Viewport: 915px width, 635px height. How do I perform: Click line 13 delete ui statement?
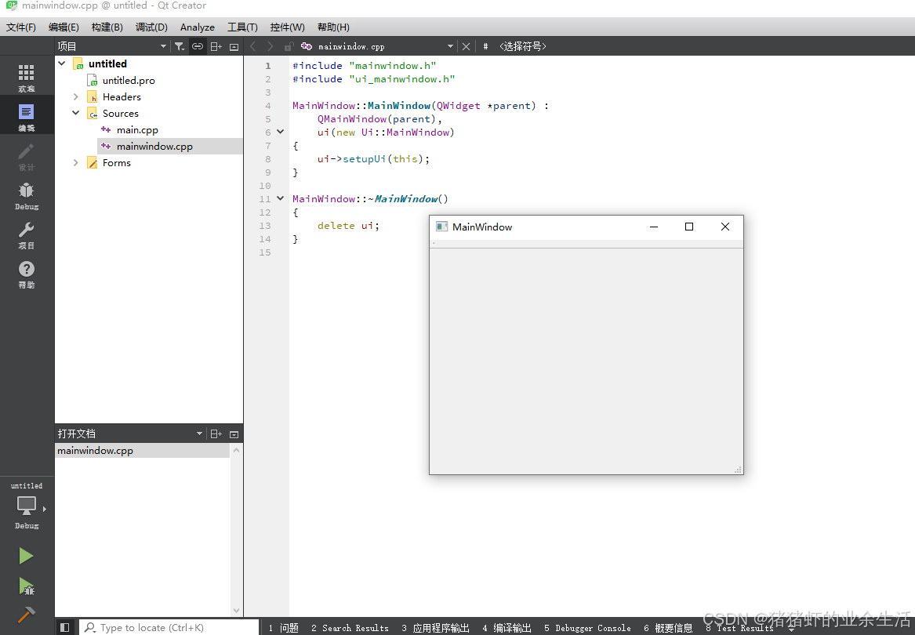point(348,225)
